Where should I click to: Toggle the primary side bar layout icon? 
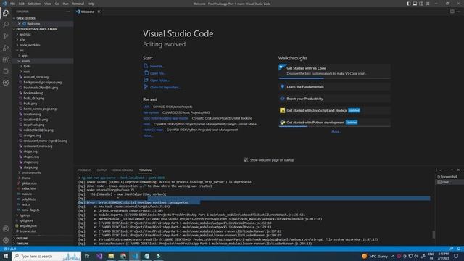[408, 4]
